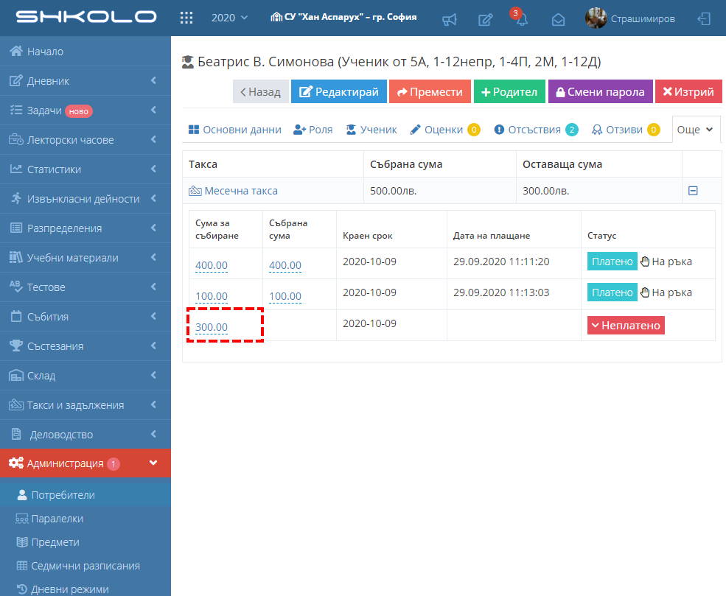Switch to the Отсъствия tab
Viewport: 726px width, 596px height.
tap(536, 130)
